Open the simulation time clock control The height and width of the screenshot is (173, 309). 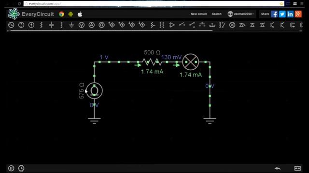21,168
